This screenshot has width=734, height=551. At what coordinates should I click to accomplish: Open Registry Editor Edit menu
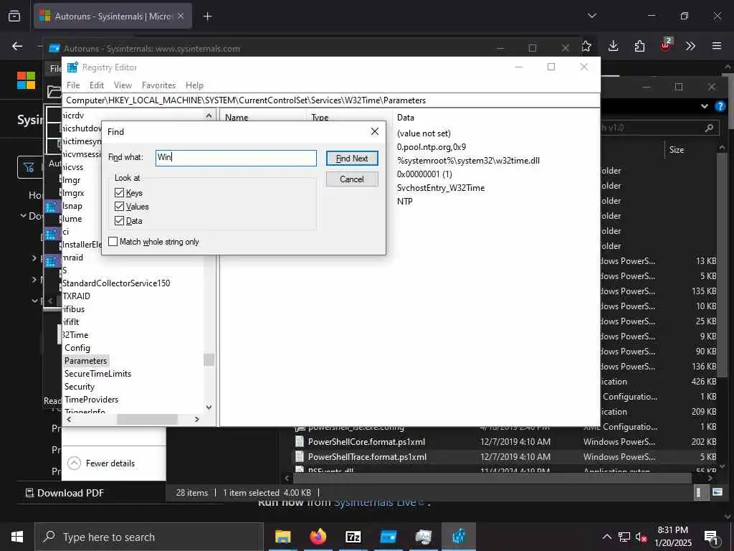[x=97, y=85]
